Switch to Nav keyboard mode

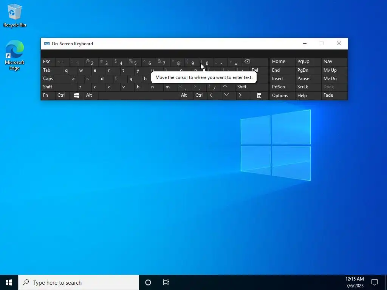tap(334, 62)
